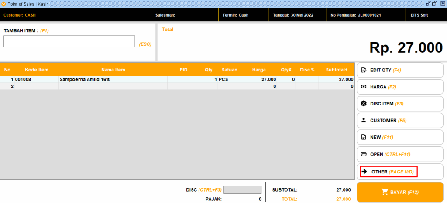Start a NEW (F11) transaction
Screen dimensions: 447x203
point(400,137)
